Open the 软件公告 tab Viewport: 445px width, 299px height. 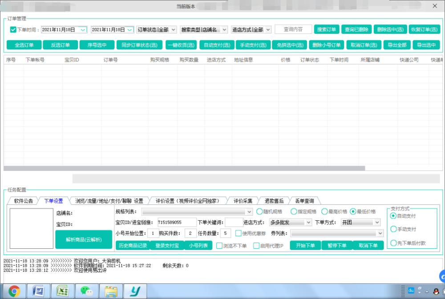tap(23, 201)
